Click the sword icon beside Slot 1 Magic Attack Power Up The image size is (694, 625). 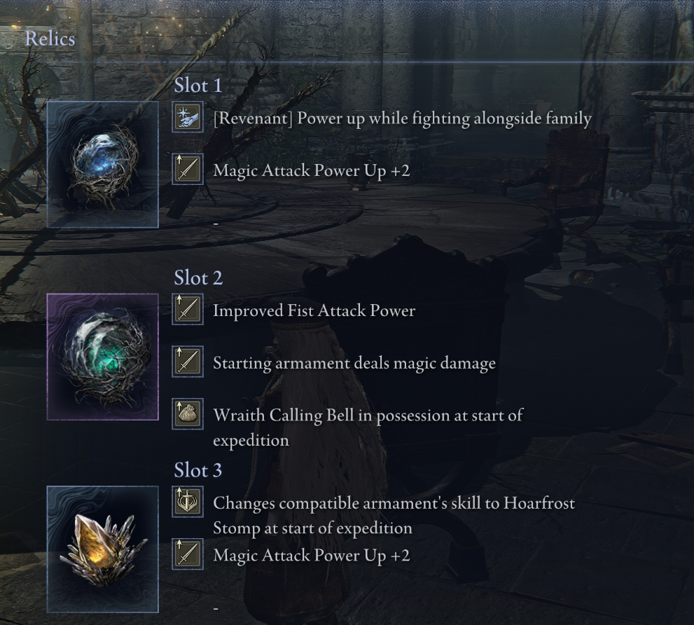[x=188, y=169]
